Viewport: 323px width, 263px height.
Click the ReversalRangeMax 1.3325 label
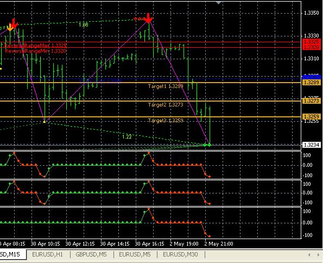(x=35, y=46)
